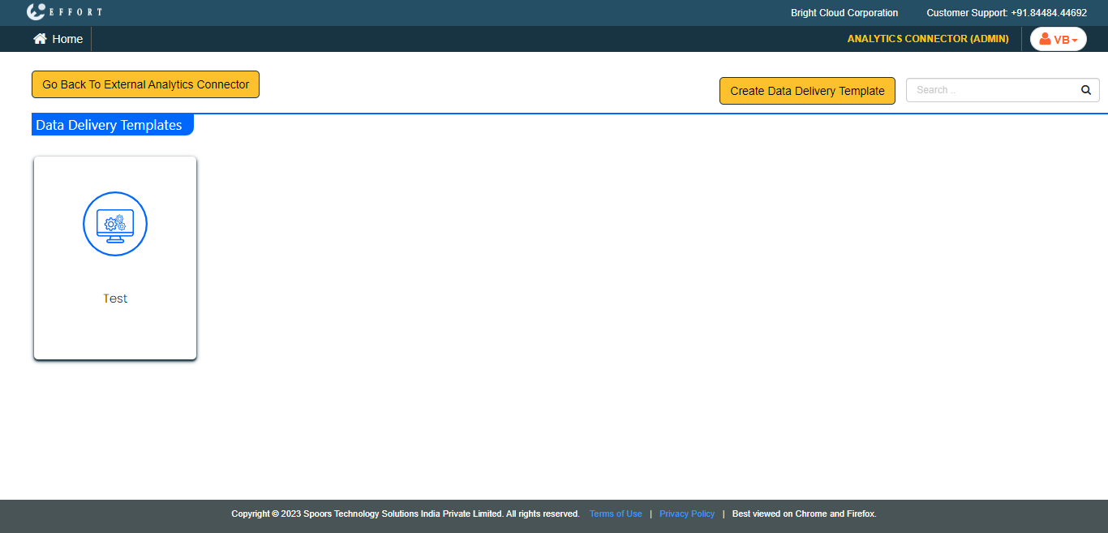The image size is (1108, 533).
Task: Click the Test template name label
Action: 115,299
